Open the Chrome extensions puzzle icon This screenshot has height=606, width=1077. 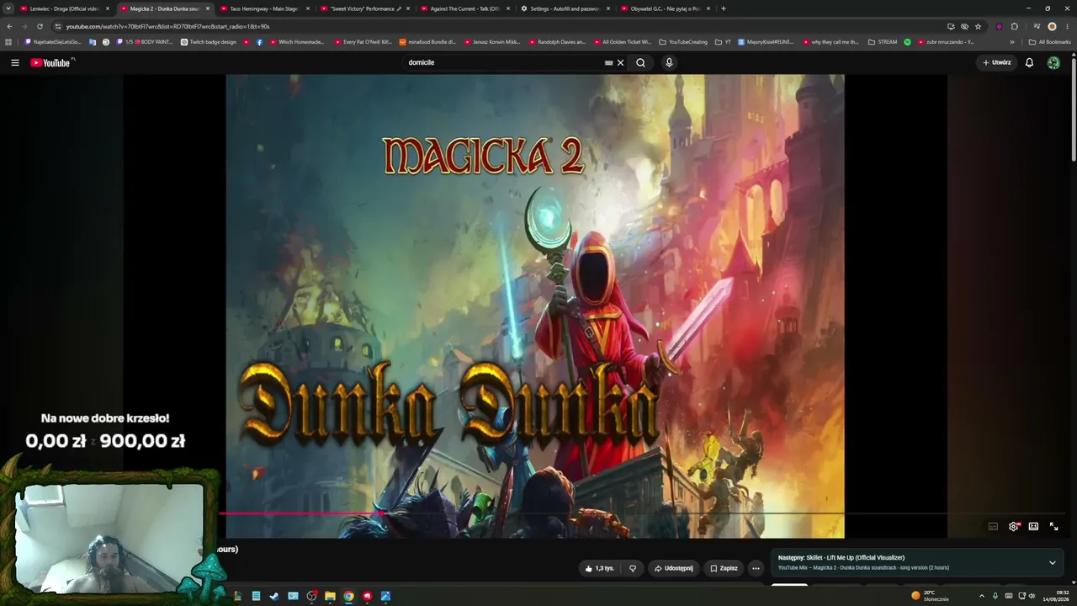click(1014, 26)
